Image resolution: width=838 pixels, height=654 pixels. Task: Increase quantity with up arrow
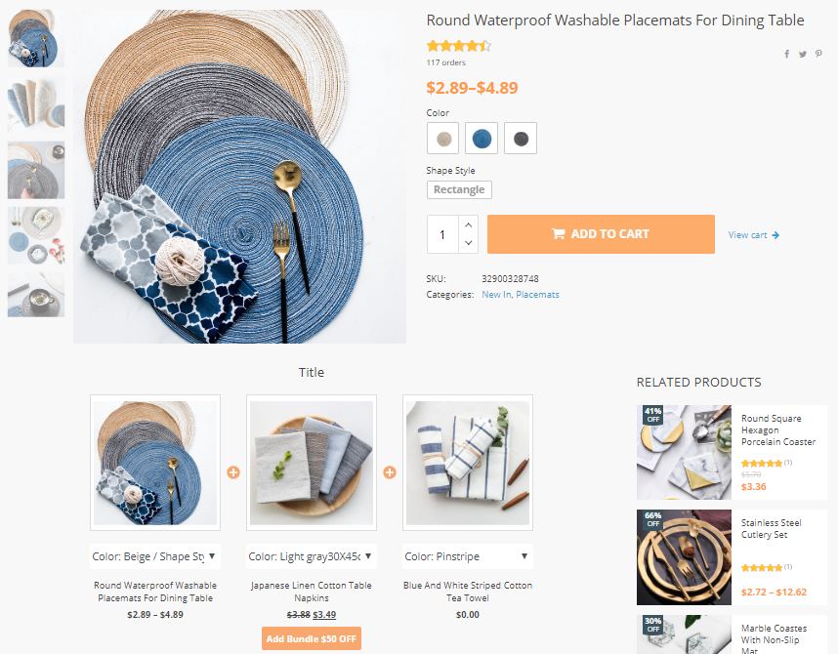(x=468, y=225)
